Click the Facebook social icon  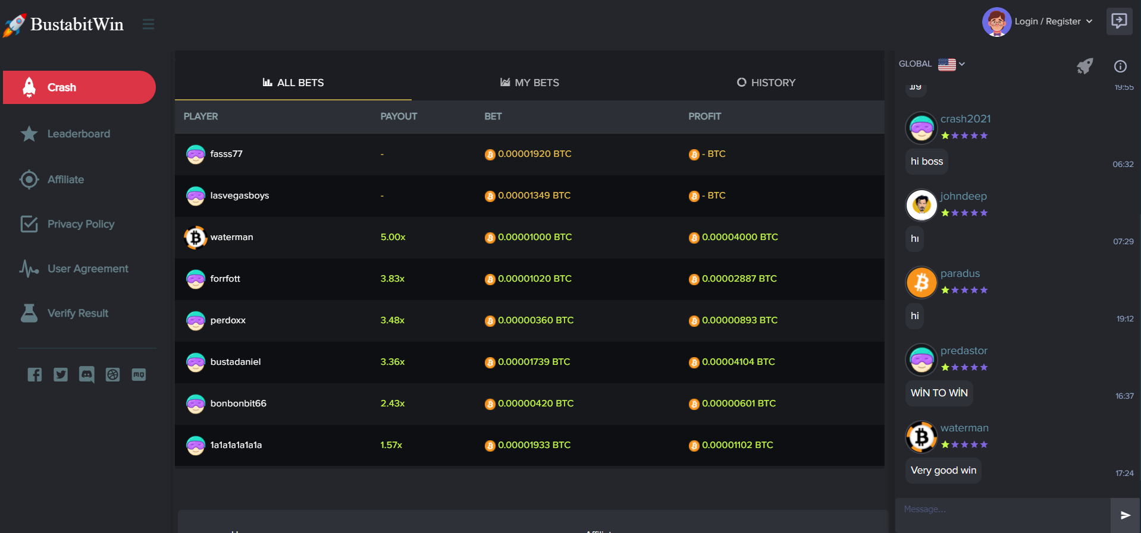pyautogui.click(x=35, y=374)
